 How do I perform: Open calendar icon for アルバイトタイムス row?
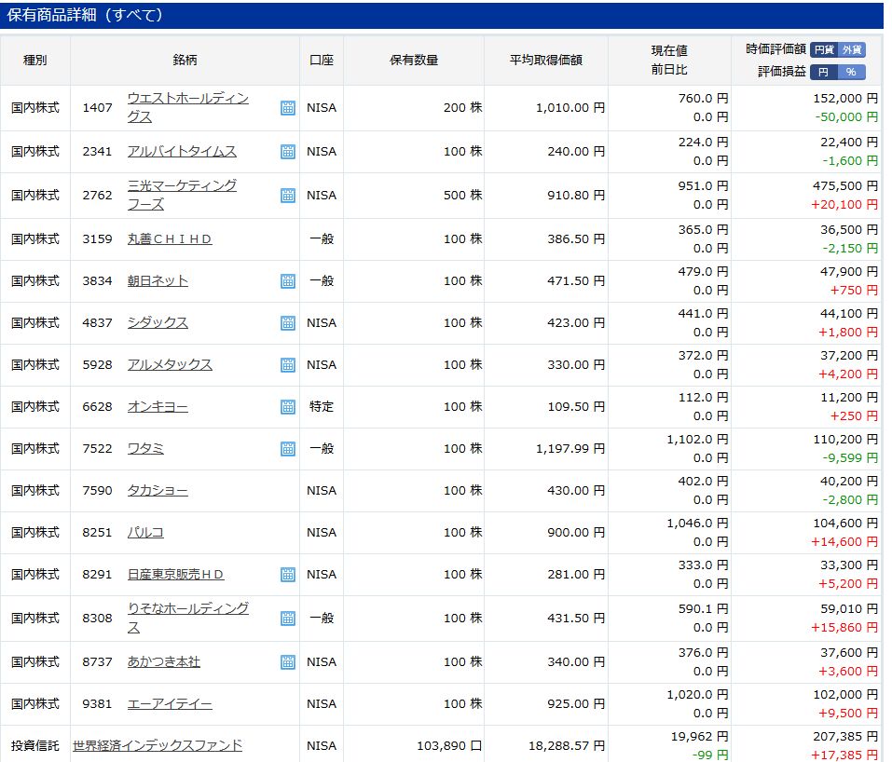tap(288, 151)
